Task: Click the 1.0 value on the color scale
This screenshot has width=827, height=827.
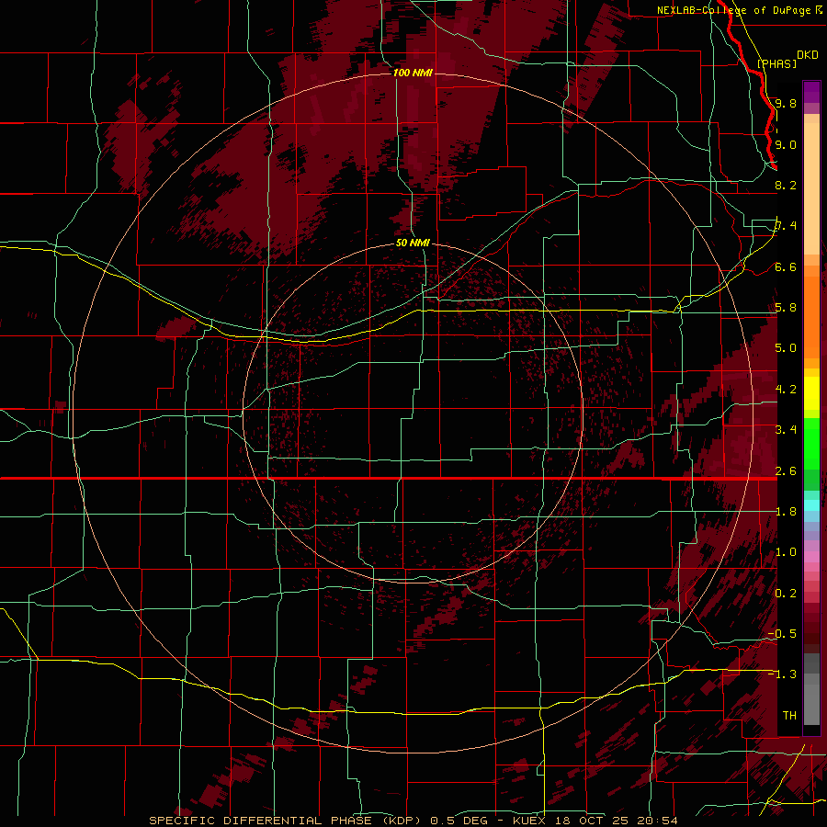Action: click(786, 552)
